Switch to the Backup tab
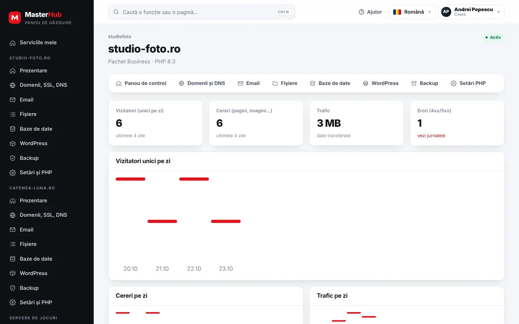Screen dimensions: 519x324 425,83
